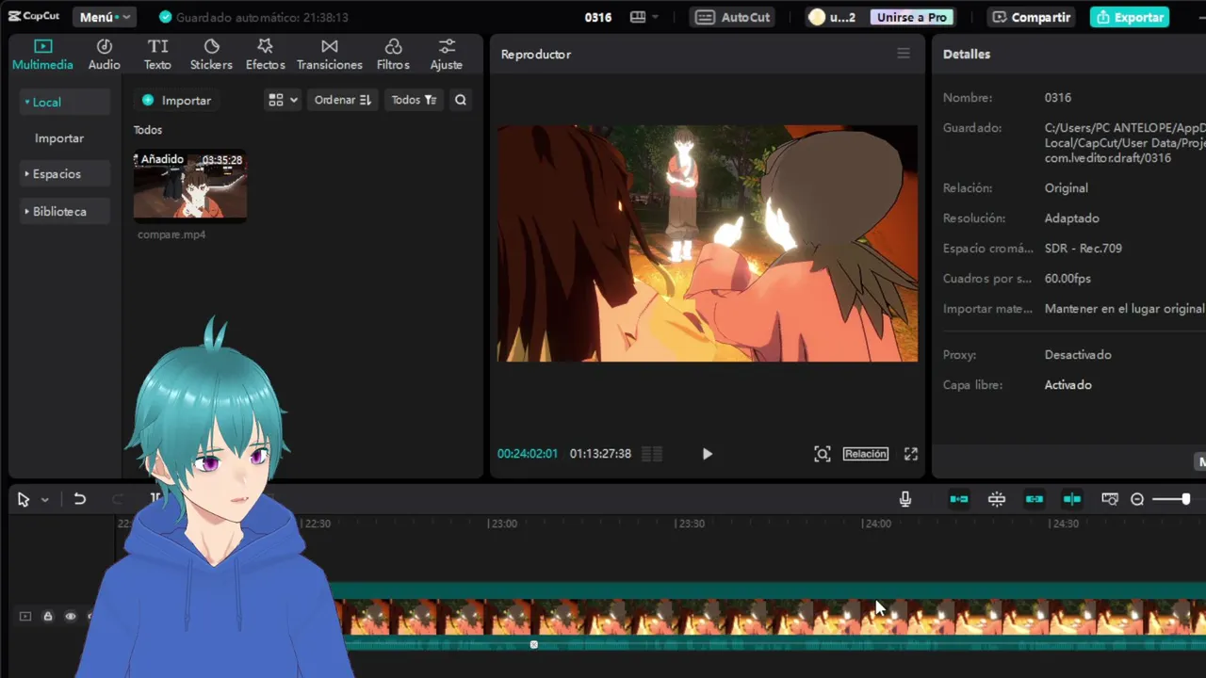Click the keyframe marker on audio strip
The width and height of the screenshot is (1206, 678).
tap(534, 645)
